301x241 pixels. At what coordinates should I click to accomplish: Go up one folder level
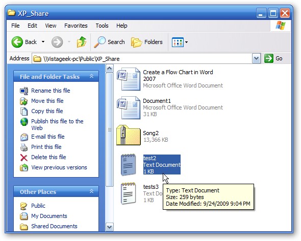coord(82,42)
